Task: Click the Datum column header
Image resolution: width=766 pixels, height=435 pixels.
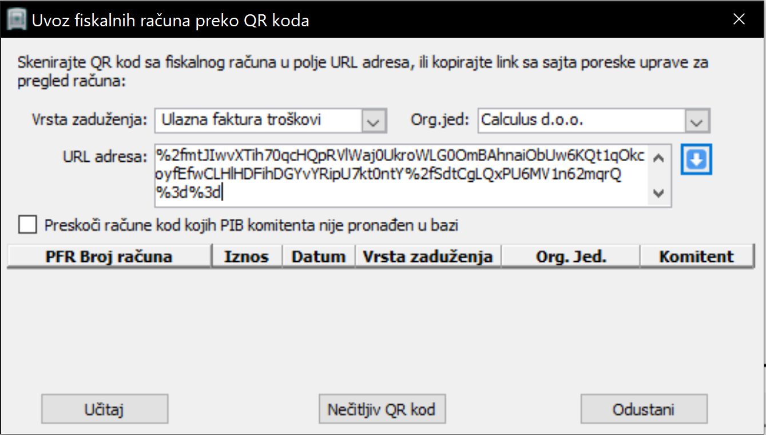Action: pyautogui.click(x=319, y=257)
